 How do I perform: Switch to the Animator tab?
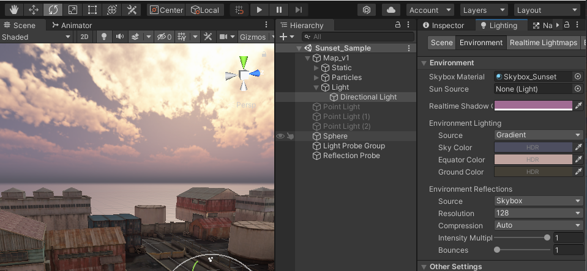click(72, 26)
